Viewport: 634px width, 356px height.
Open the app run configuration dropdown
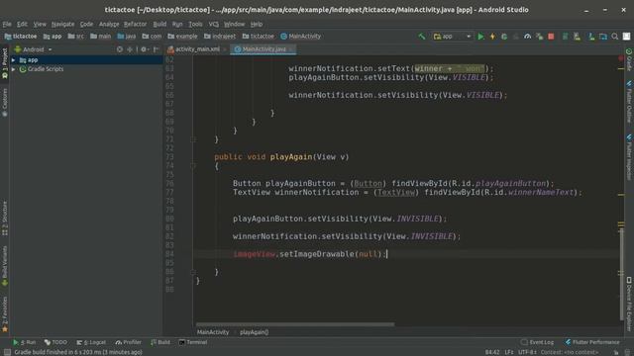coord(452,37)
